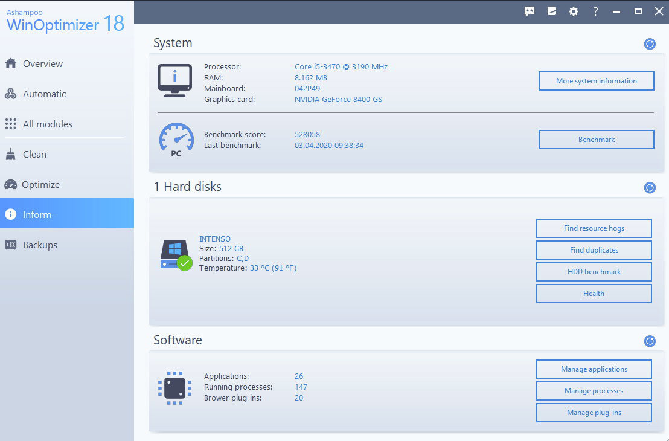Refresh the Hard disks section

coord(649,188)
